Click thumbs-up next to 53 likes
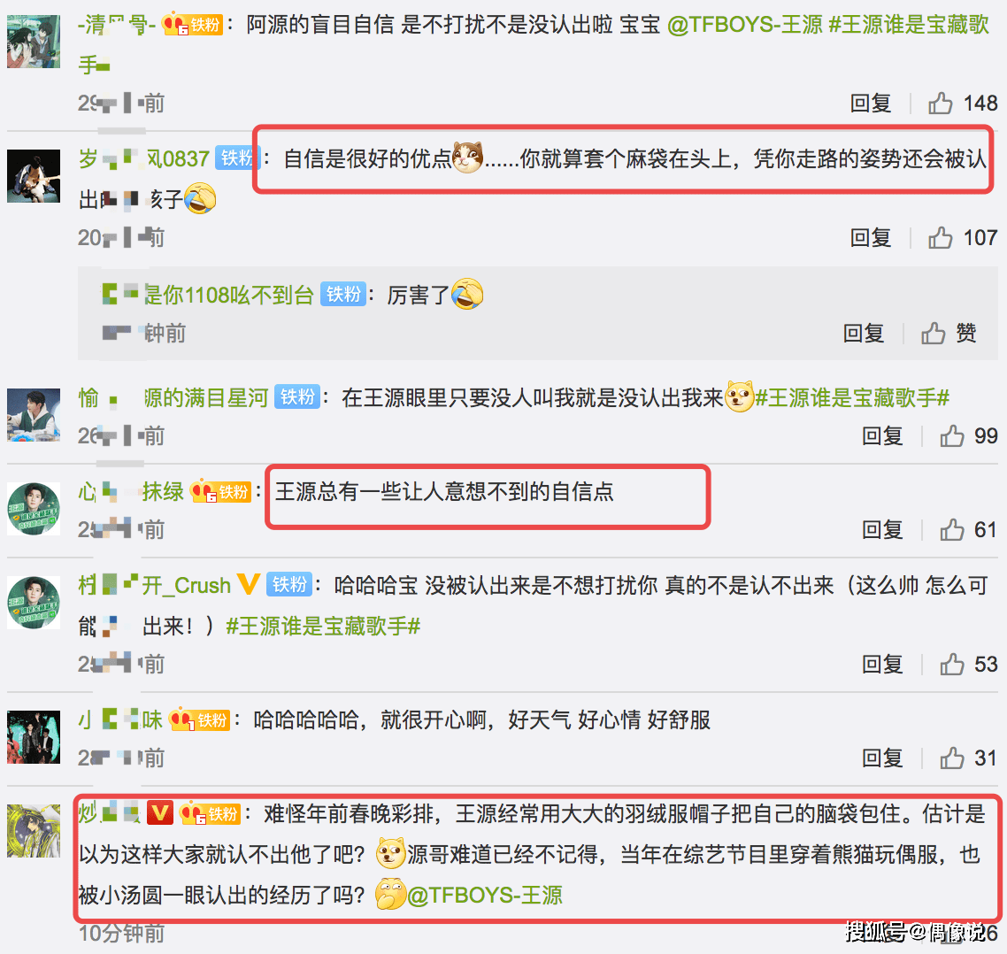Screen dimensions: 1007x954 pos(952,664)
